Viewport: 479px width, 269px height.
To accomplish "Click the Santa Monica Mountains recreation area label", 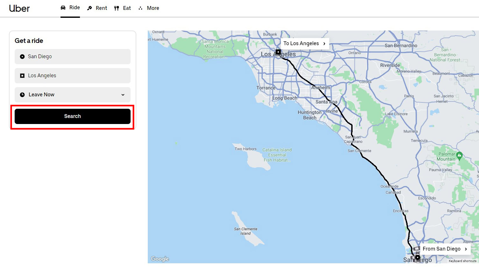I will click(x=215, y=49).
